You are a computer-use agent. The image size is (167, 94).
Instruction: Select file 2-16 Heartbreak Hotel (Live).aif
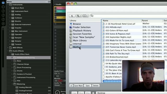(120, 24)
